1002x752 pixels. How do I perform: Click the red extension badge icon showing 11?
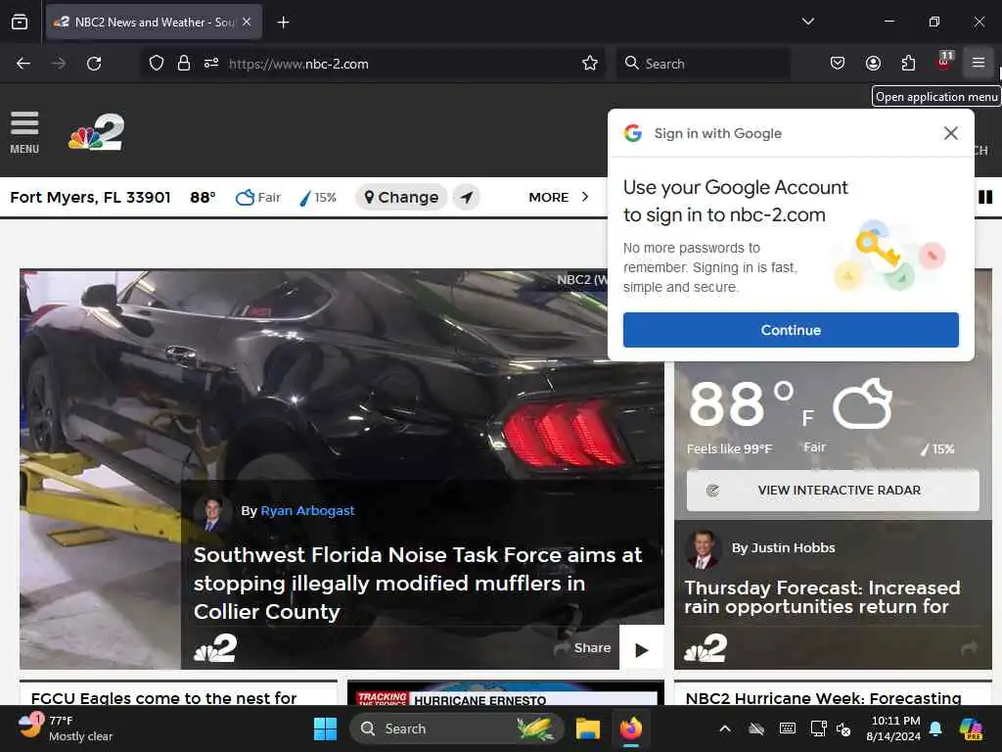[x=944, y=63]
